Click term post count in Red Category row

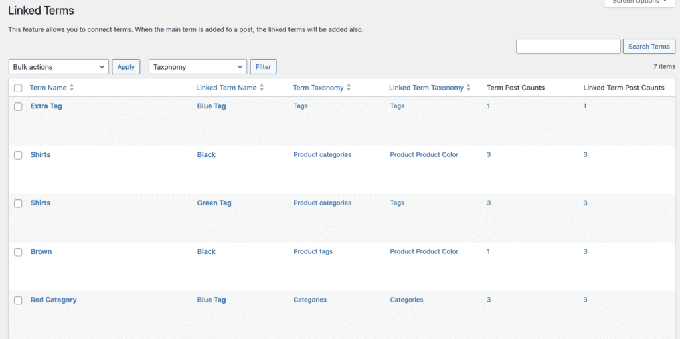coord(489,300)
